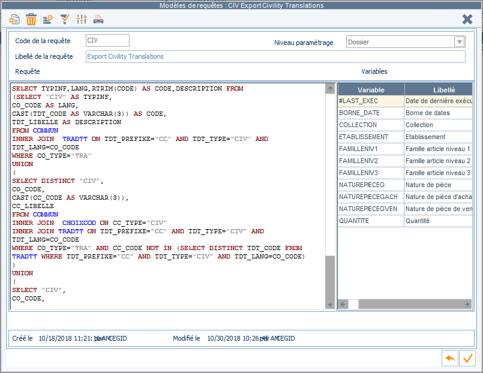Select the NATUREPIECEG variable cell
This screenshot has height=373, width=483.
(x=371, y=185)
